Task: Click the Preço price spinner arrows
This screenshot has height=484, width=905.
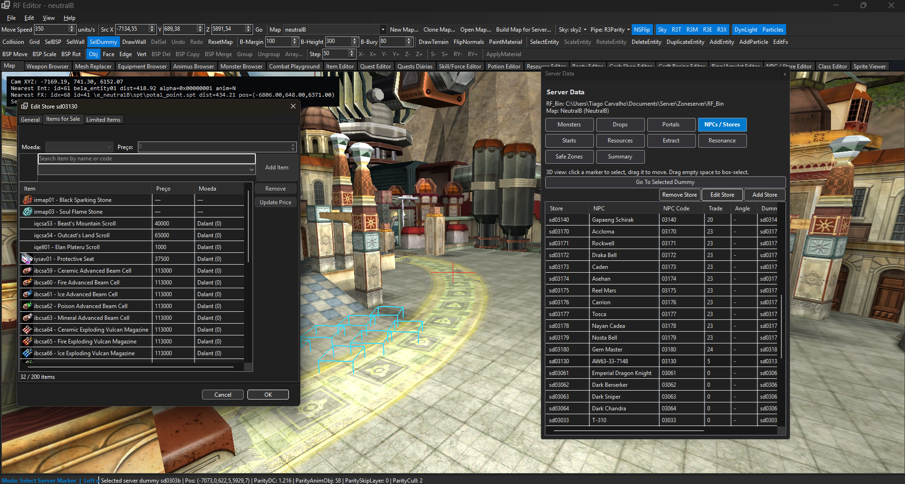Action: 293,147
